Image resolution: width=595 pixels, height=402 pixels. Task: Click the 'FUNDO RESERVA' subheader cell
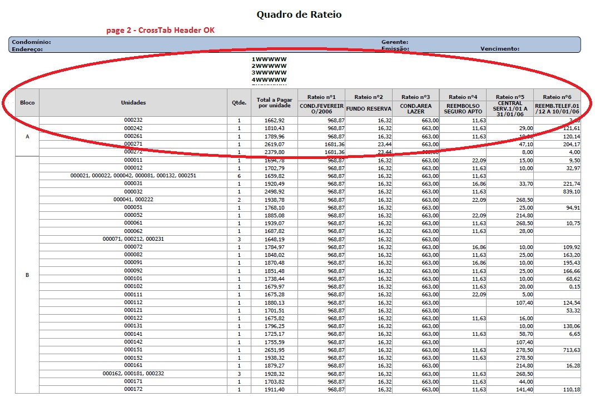tap(369, 108)
